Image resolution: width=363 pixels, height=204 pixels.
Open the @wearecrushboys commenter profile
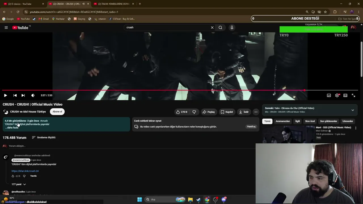click(21, 160)
